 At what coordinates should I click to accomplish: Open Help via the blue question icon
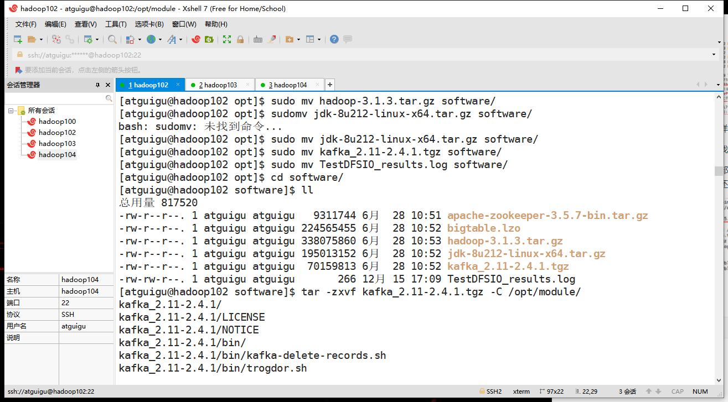click(334, 39)
